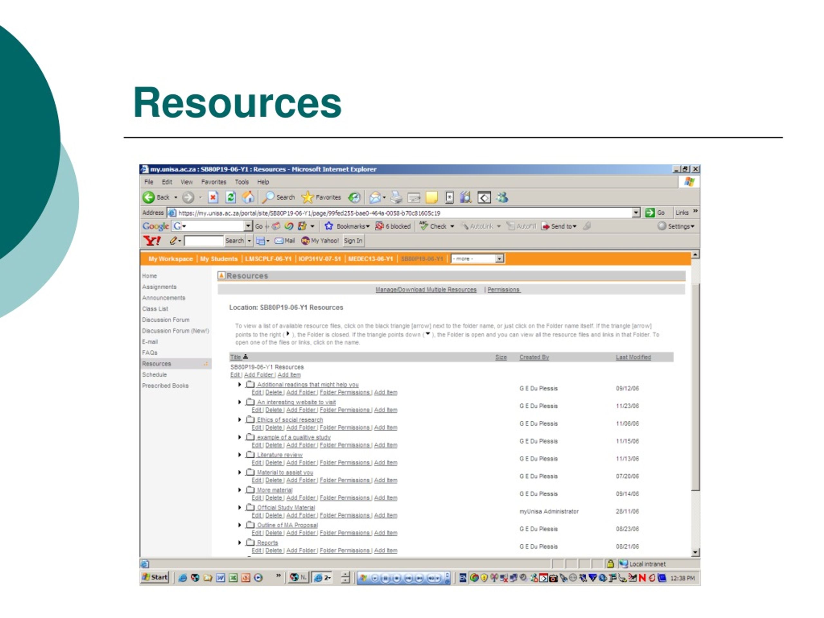
Task: Switch to My Students tab
Action: [219, 258]
